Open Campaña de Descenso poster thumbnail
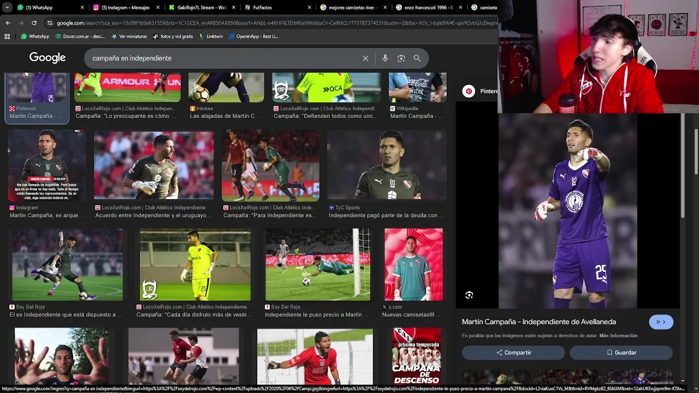This screenshot has height=393, width=699. click(x=417, y=356)
